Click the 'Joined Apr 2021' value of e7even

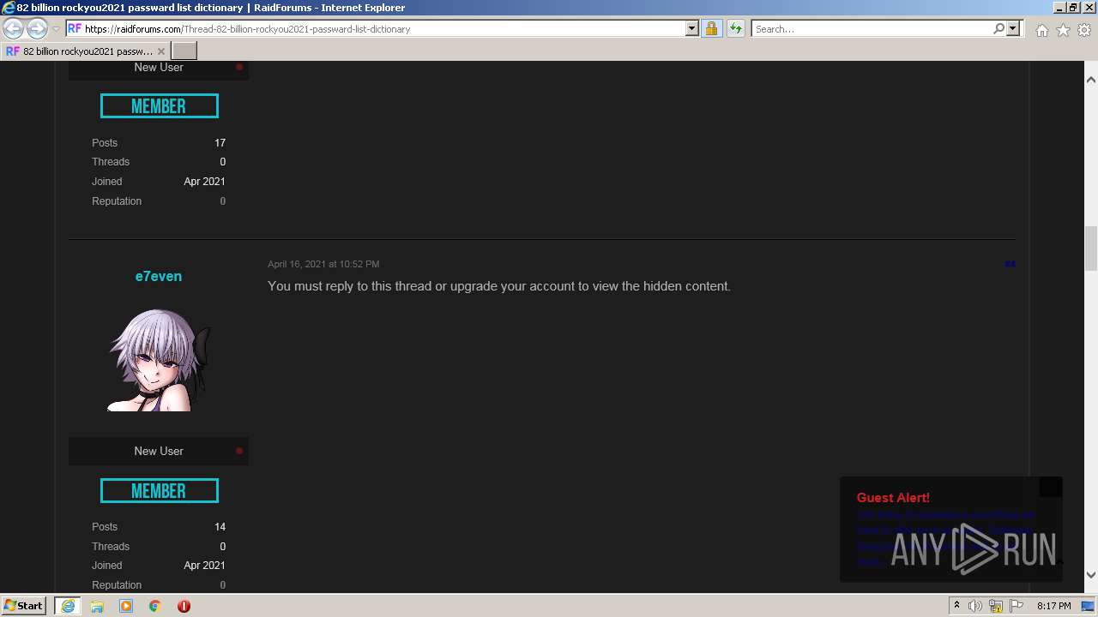(x=204, y=566)
